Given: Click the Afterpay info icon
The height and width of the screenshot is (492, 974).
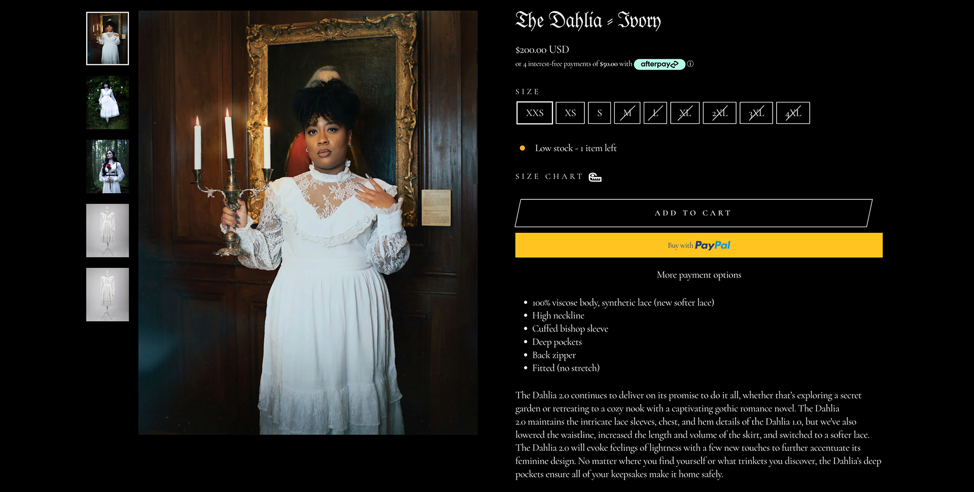Looking at the screenshot, I should pyautogui.click(x=690, y=64).
